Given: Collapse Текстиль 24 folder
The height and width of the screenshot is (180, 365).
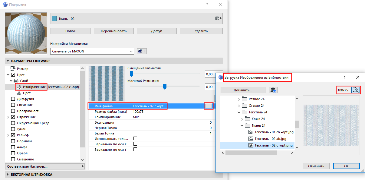Looking at the screenshot, I should 238,112.
